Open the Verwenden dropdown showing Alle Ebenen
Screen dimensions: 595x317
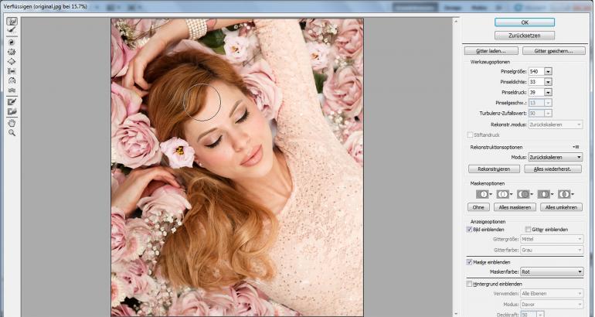click(x=552, y=294)
